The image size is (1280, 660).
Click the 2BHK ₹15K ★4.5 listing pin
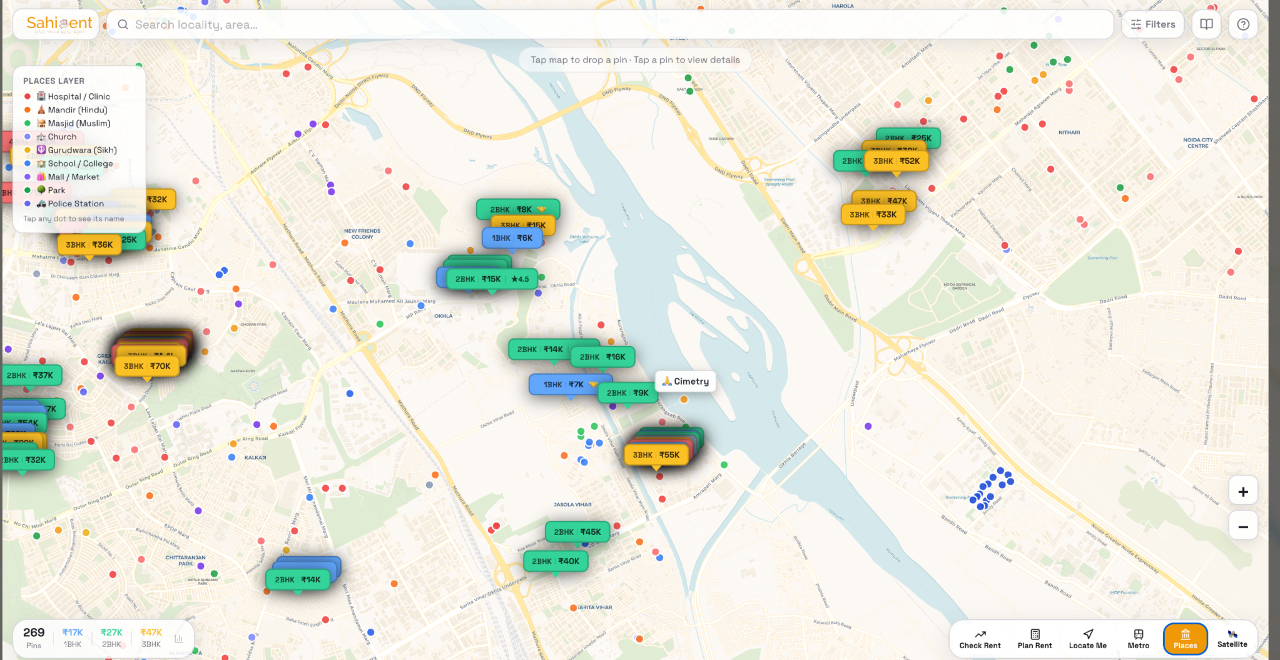(x=492, y=279)
